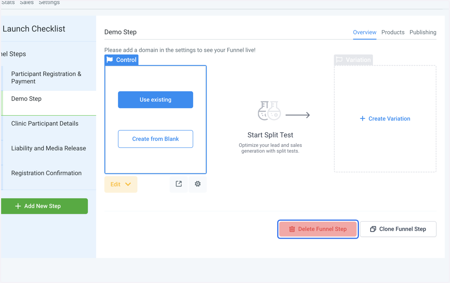
Task: Click the Control flag icon
Action: (110, 60)
